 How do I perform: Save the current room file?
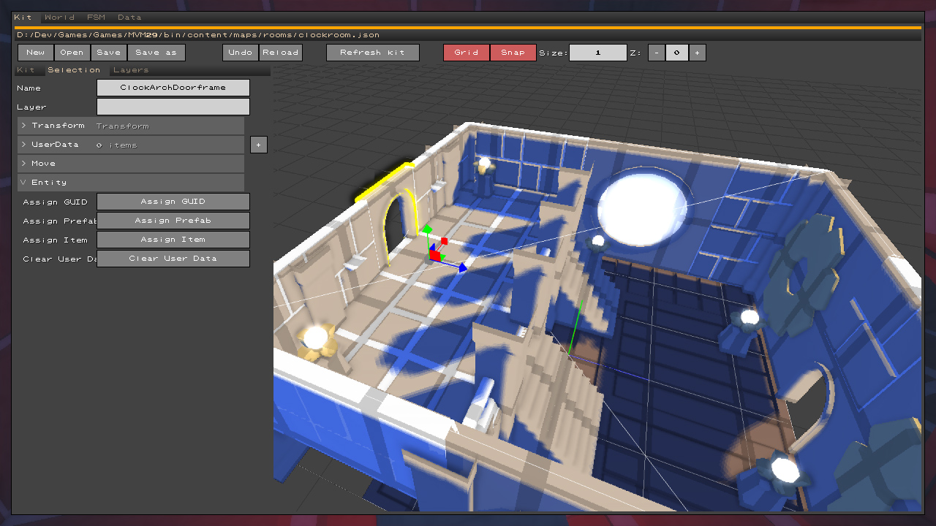pyautogui.click(x=108, y=53)
